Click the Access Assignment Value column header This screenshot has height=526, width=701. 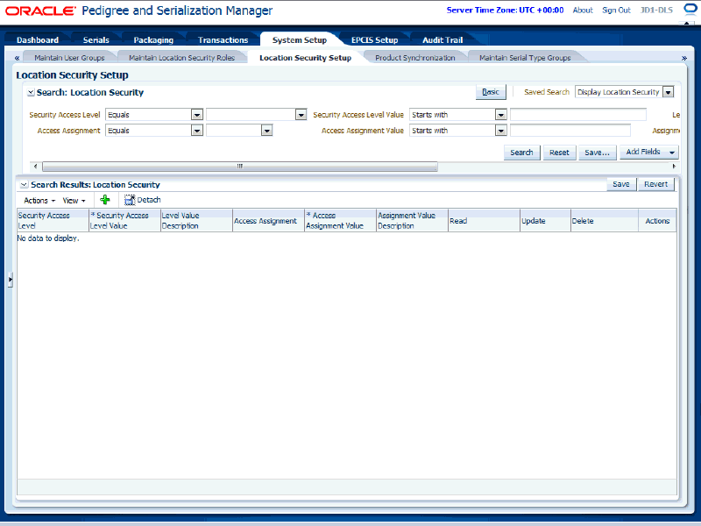coord(341,221)
